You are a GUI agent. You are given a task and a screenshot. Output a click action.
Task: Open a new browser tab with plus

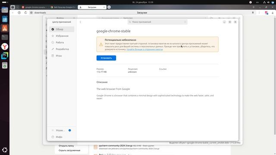(109, 7)
